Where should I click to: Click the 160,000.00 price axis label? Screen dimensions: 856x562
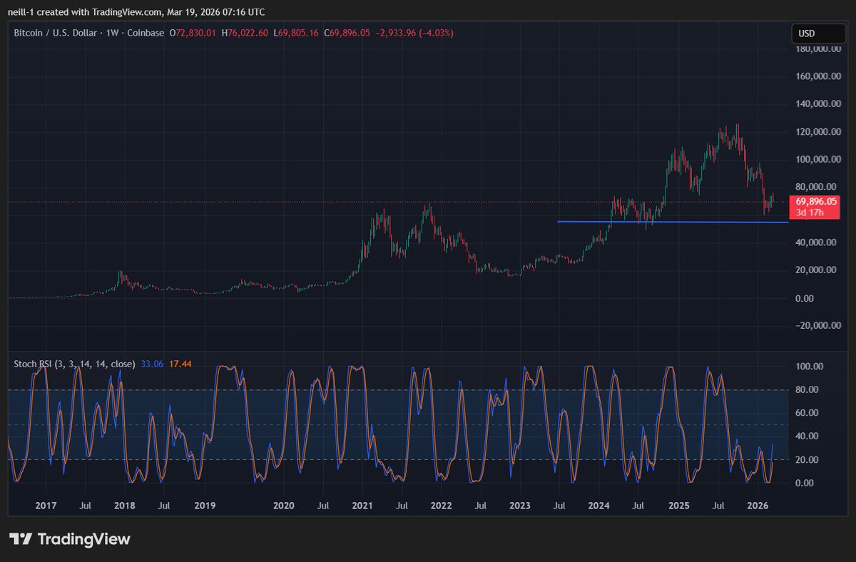point(817,76)
